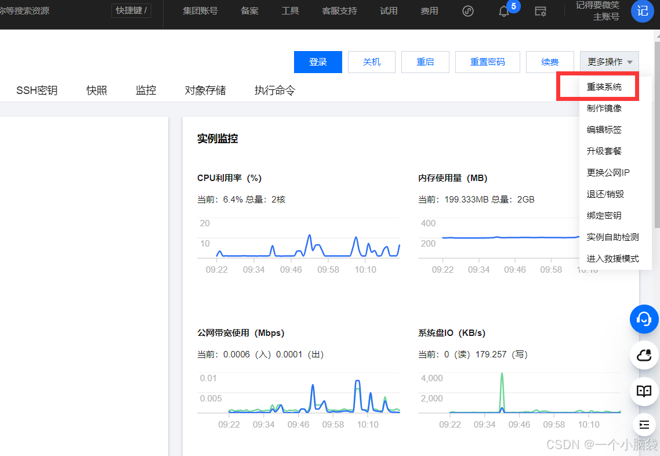Click the 登录 button

pos(318,61)
